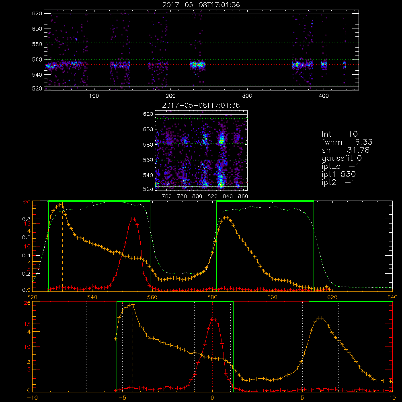This screenshot has height=402, width=402.
Task: Click x-axis label 300 on top spectrogram
Action: point(247,96)
